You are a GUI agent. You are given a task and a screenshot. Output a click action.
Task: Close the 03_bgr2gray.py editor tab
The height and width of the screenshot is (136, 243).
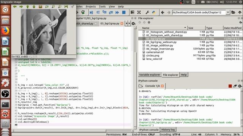[x=122, y=23]
